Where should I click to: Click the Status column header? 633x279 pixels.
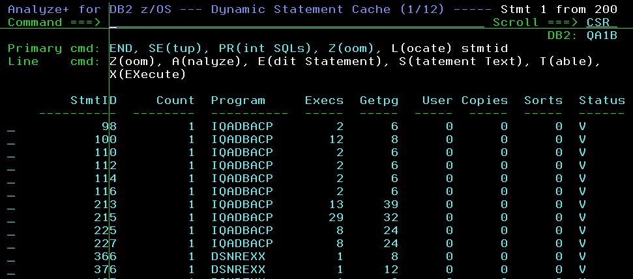[602, 101]
